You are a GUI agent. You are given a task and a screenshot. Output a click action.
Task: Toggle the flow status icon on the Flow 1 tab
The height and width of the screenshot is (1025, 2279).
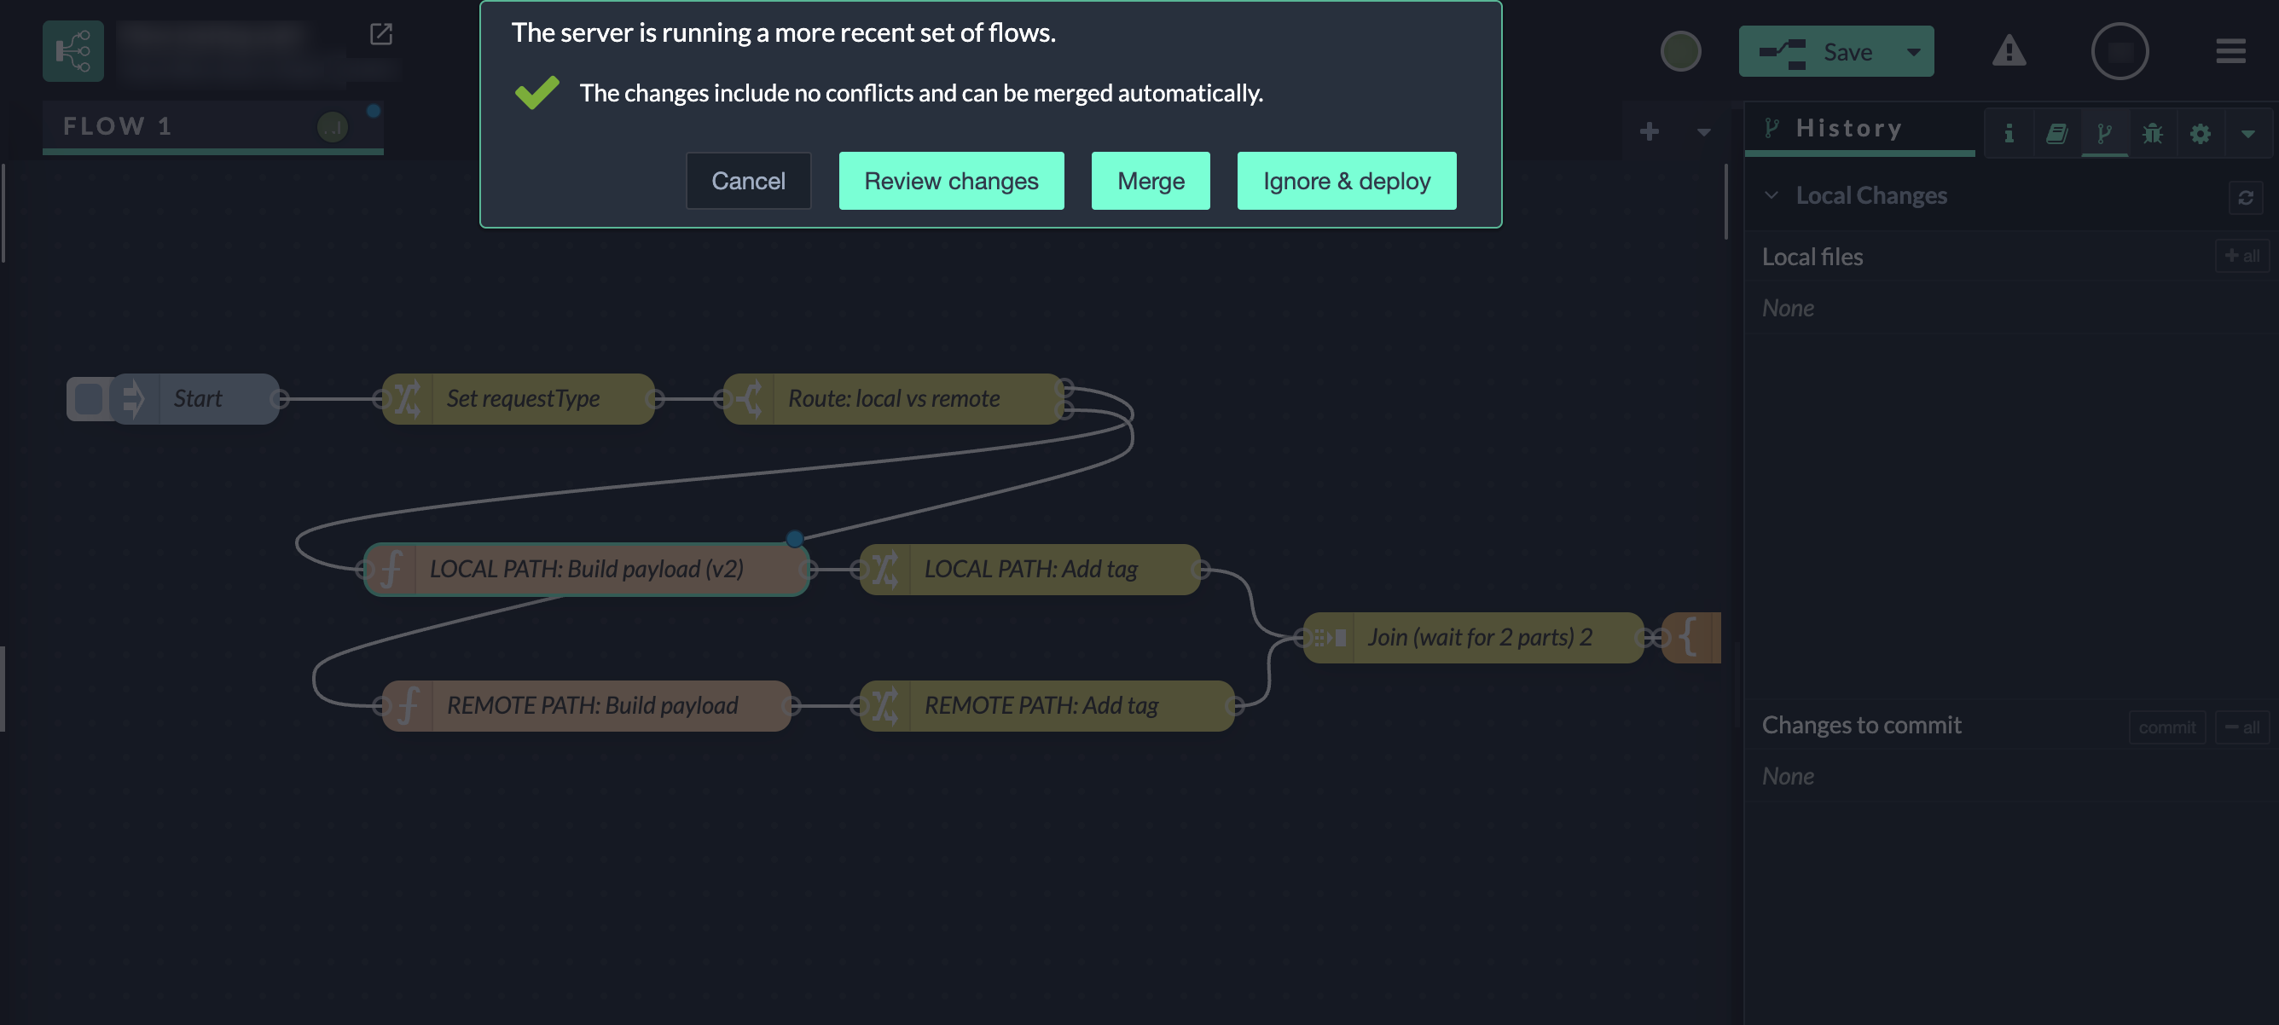coord(332,127)
